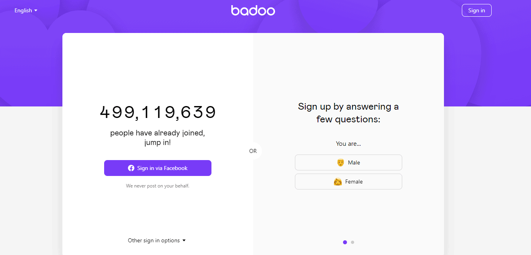Click the "Sign up by answering" heading
Screen dimensions: 531x255
pos(348,113)
